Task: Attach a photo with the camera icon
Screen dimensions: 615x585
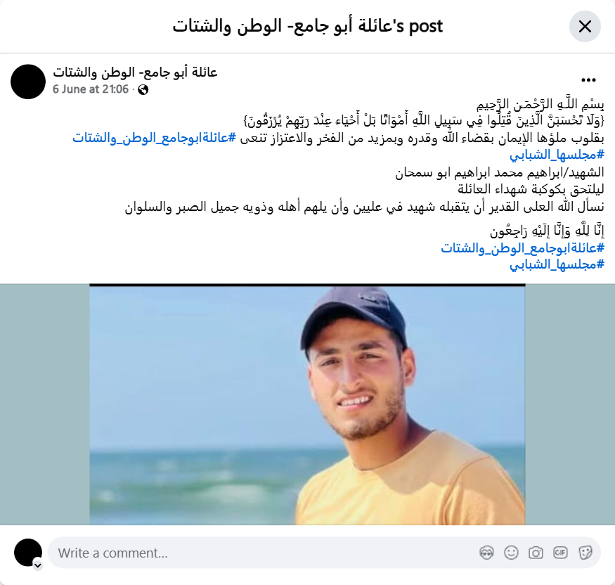Action: tap(536, 553)
